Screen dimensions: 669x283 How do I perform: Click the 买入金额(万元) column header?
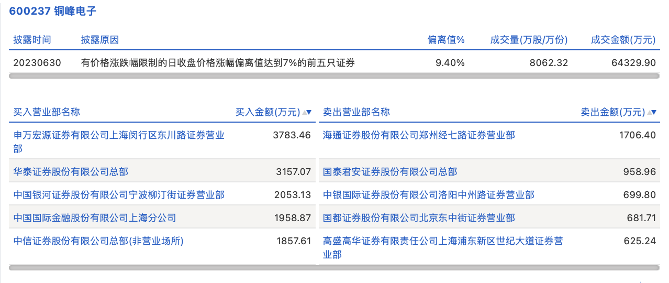267,112
